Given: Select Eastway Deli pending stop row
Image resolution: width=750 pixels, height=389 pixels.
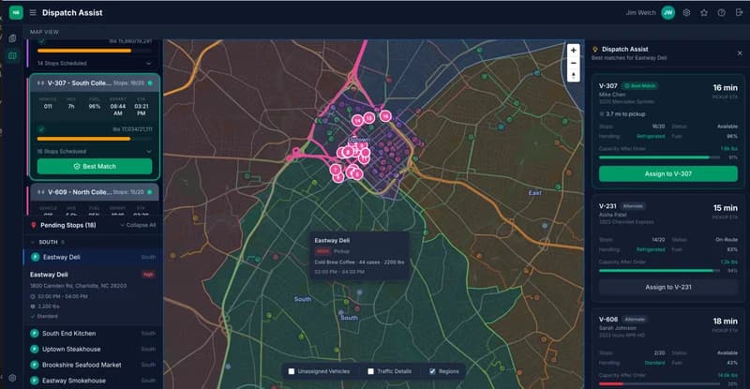Looking at the screenshot, I should [x=93, y=257].
